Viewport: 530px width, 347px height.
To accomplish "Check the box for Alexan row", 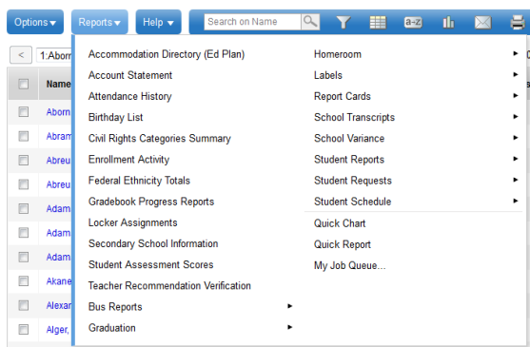I will pyautogui.click(x=24, y=305).
